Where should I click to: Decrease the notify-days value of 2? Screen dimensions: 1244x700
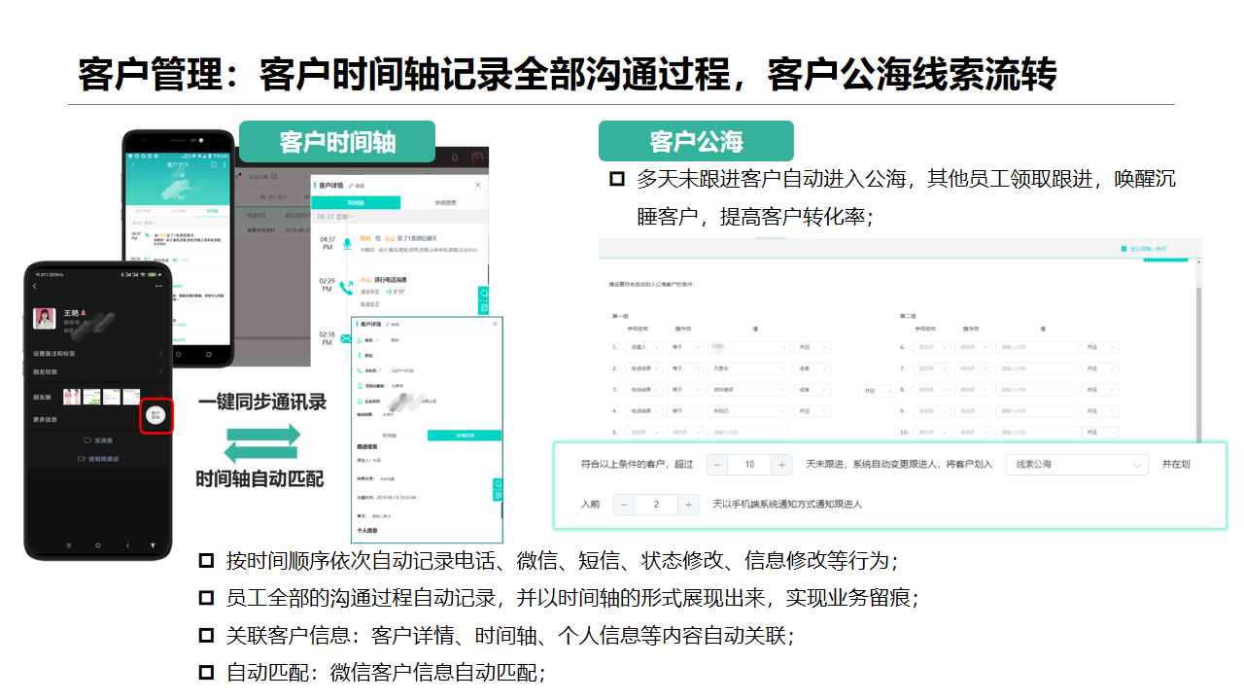click(624, 505)
